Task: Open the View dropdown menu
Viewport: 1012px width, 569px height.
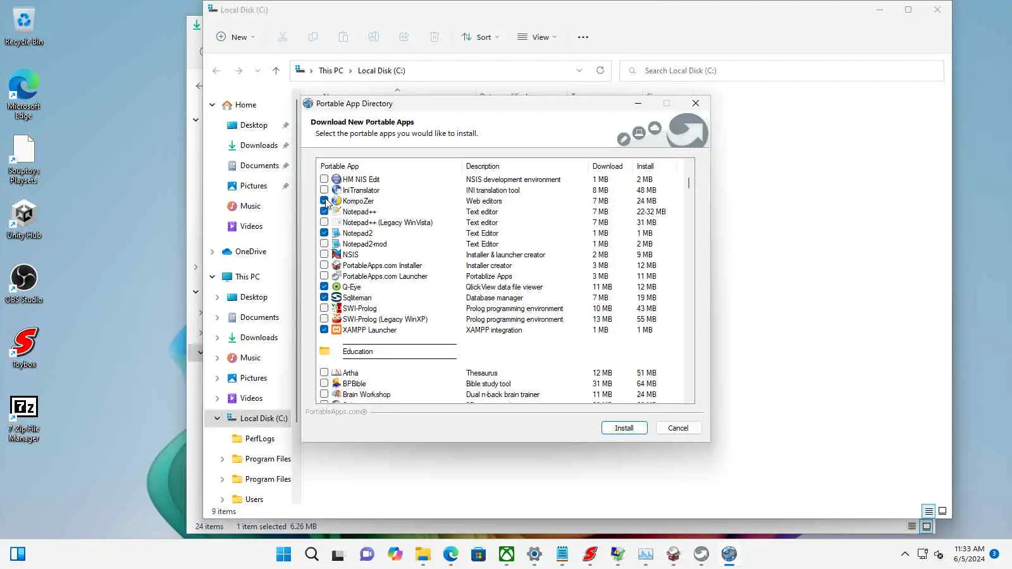Action: click(537, 37)
